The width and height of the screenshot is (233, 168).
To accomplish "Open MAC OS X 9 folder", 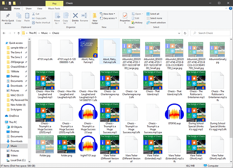I will (17, 95).
